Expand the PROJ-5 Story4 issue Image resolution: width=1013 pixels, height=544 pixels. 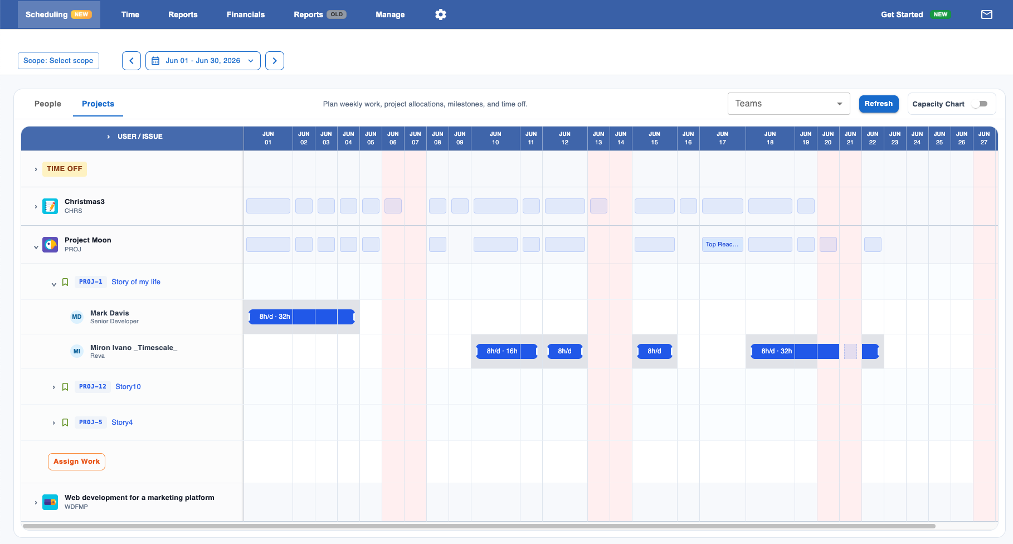click(x=54, y=423)
